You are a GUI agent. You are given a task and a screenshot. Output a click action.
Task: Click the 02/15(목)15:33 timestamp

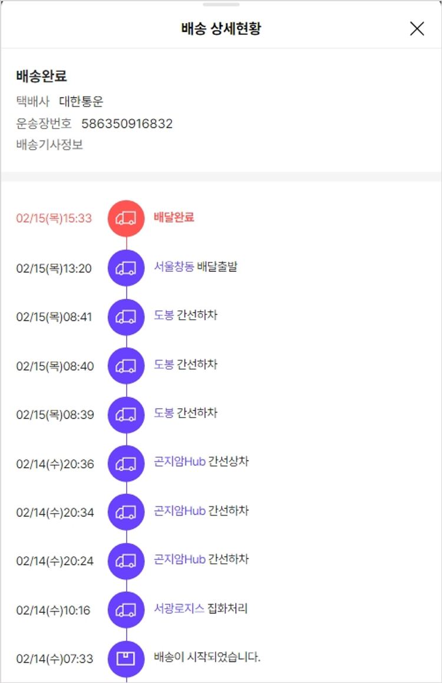tap(54, 218)
